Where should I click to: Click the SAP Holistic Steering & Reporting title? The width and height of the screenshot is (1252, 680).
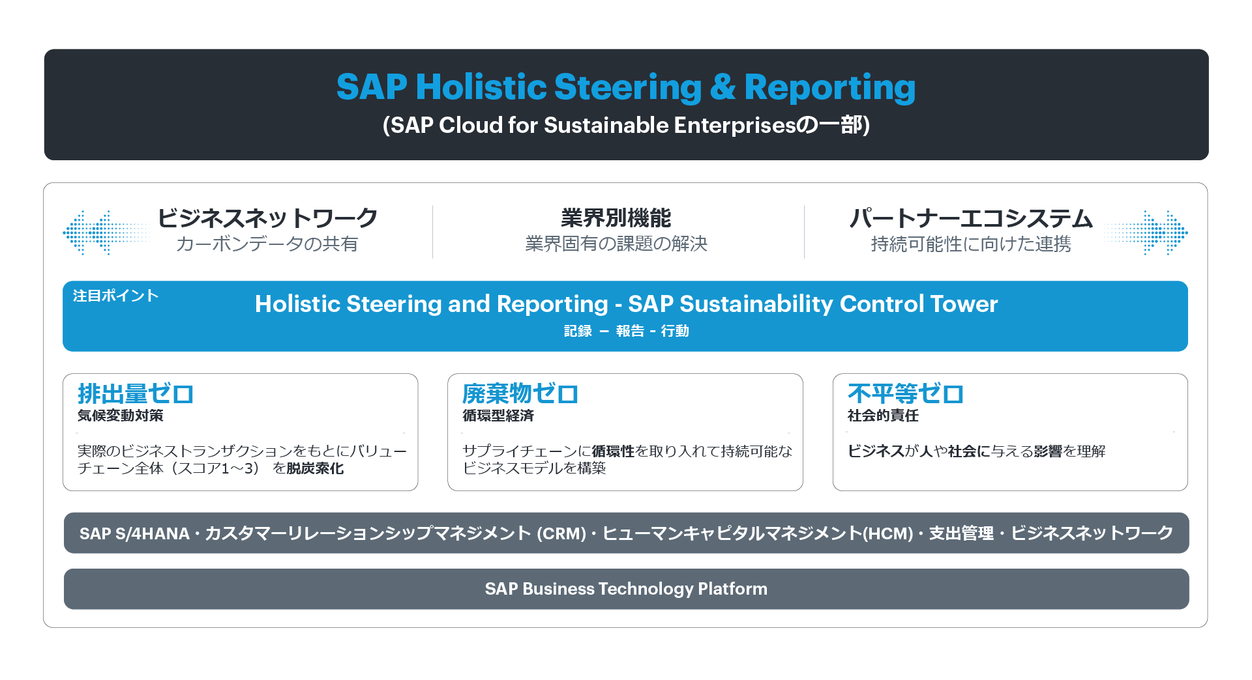pos(626,87)
